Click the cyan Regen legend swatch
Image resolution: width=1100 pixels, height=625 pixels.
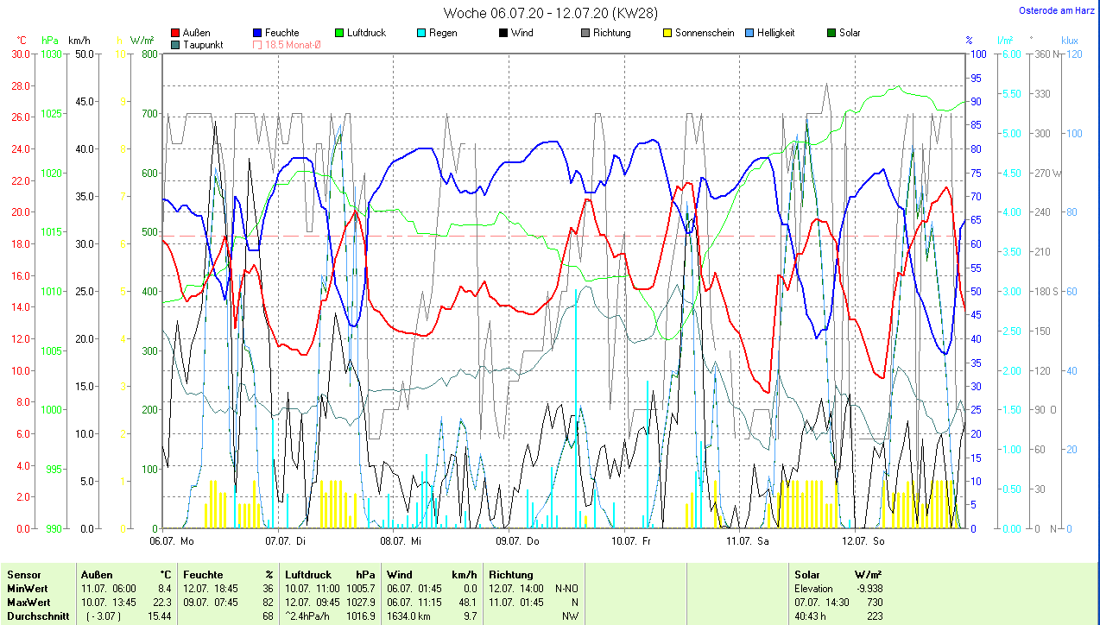click(x=422, y=33)
